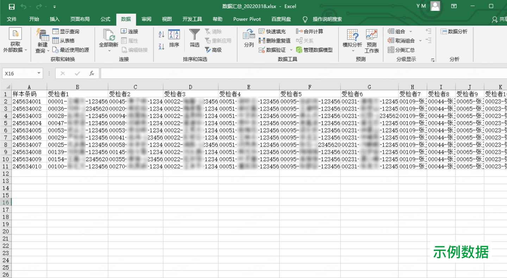Click the 高级 advanced filter button
Image resolution: width=507 pixels, height=278 pixels.
click(x=213, y=50)
